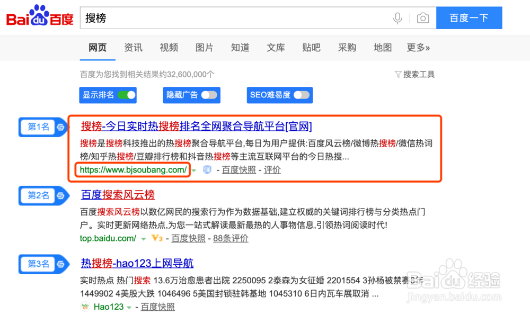Open the 更多» tab menu

[418, 48]
